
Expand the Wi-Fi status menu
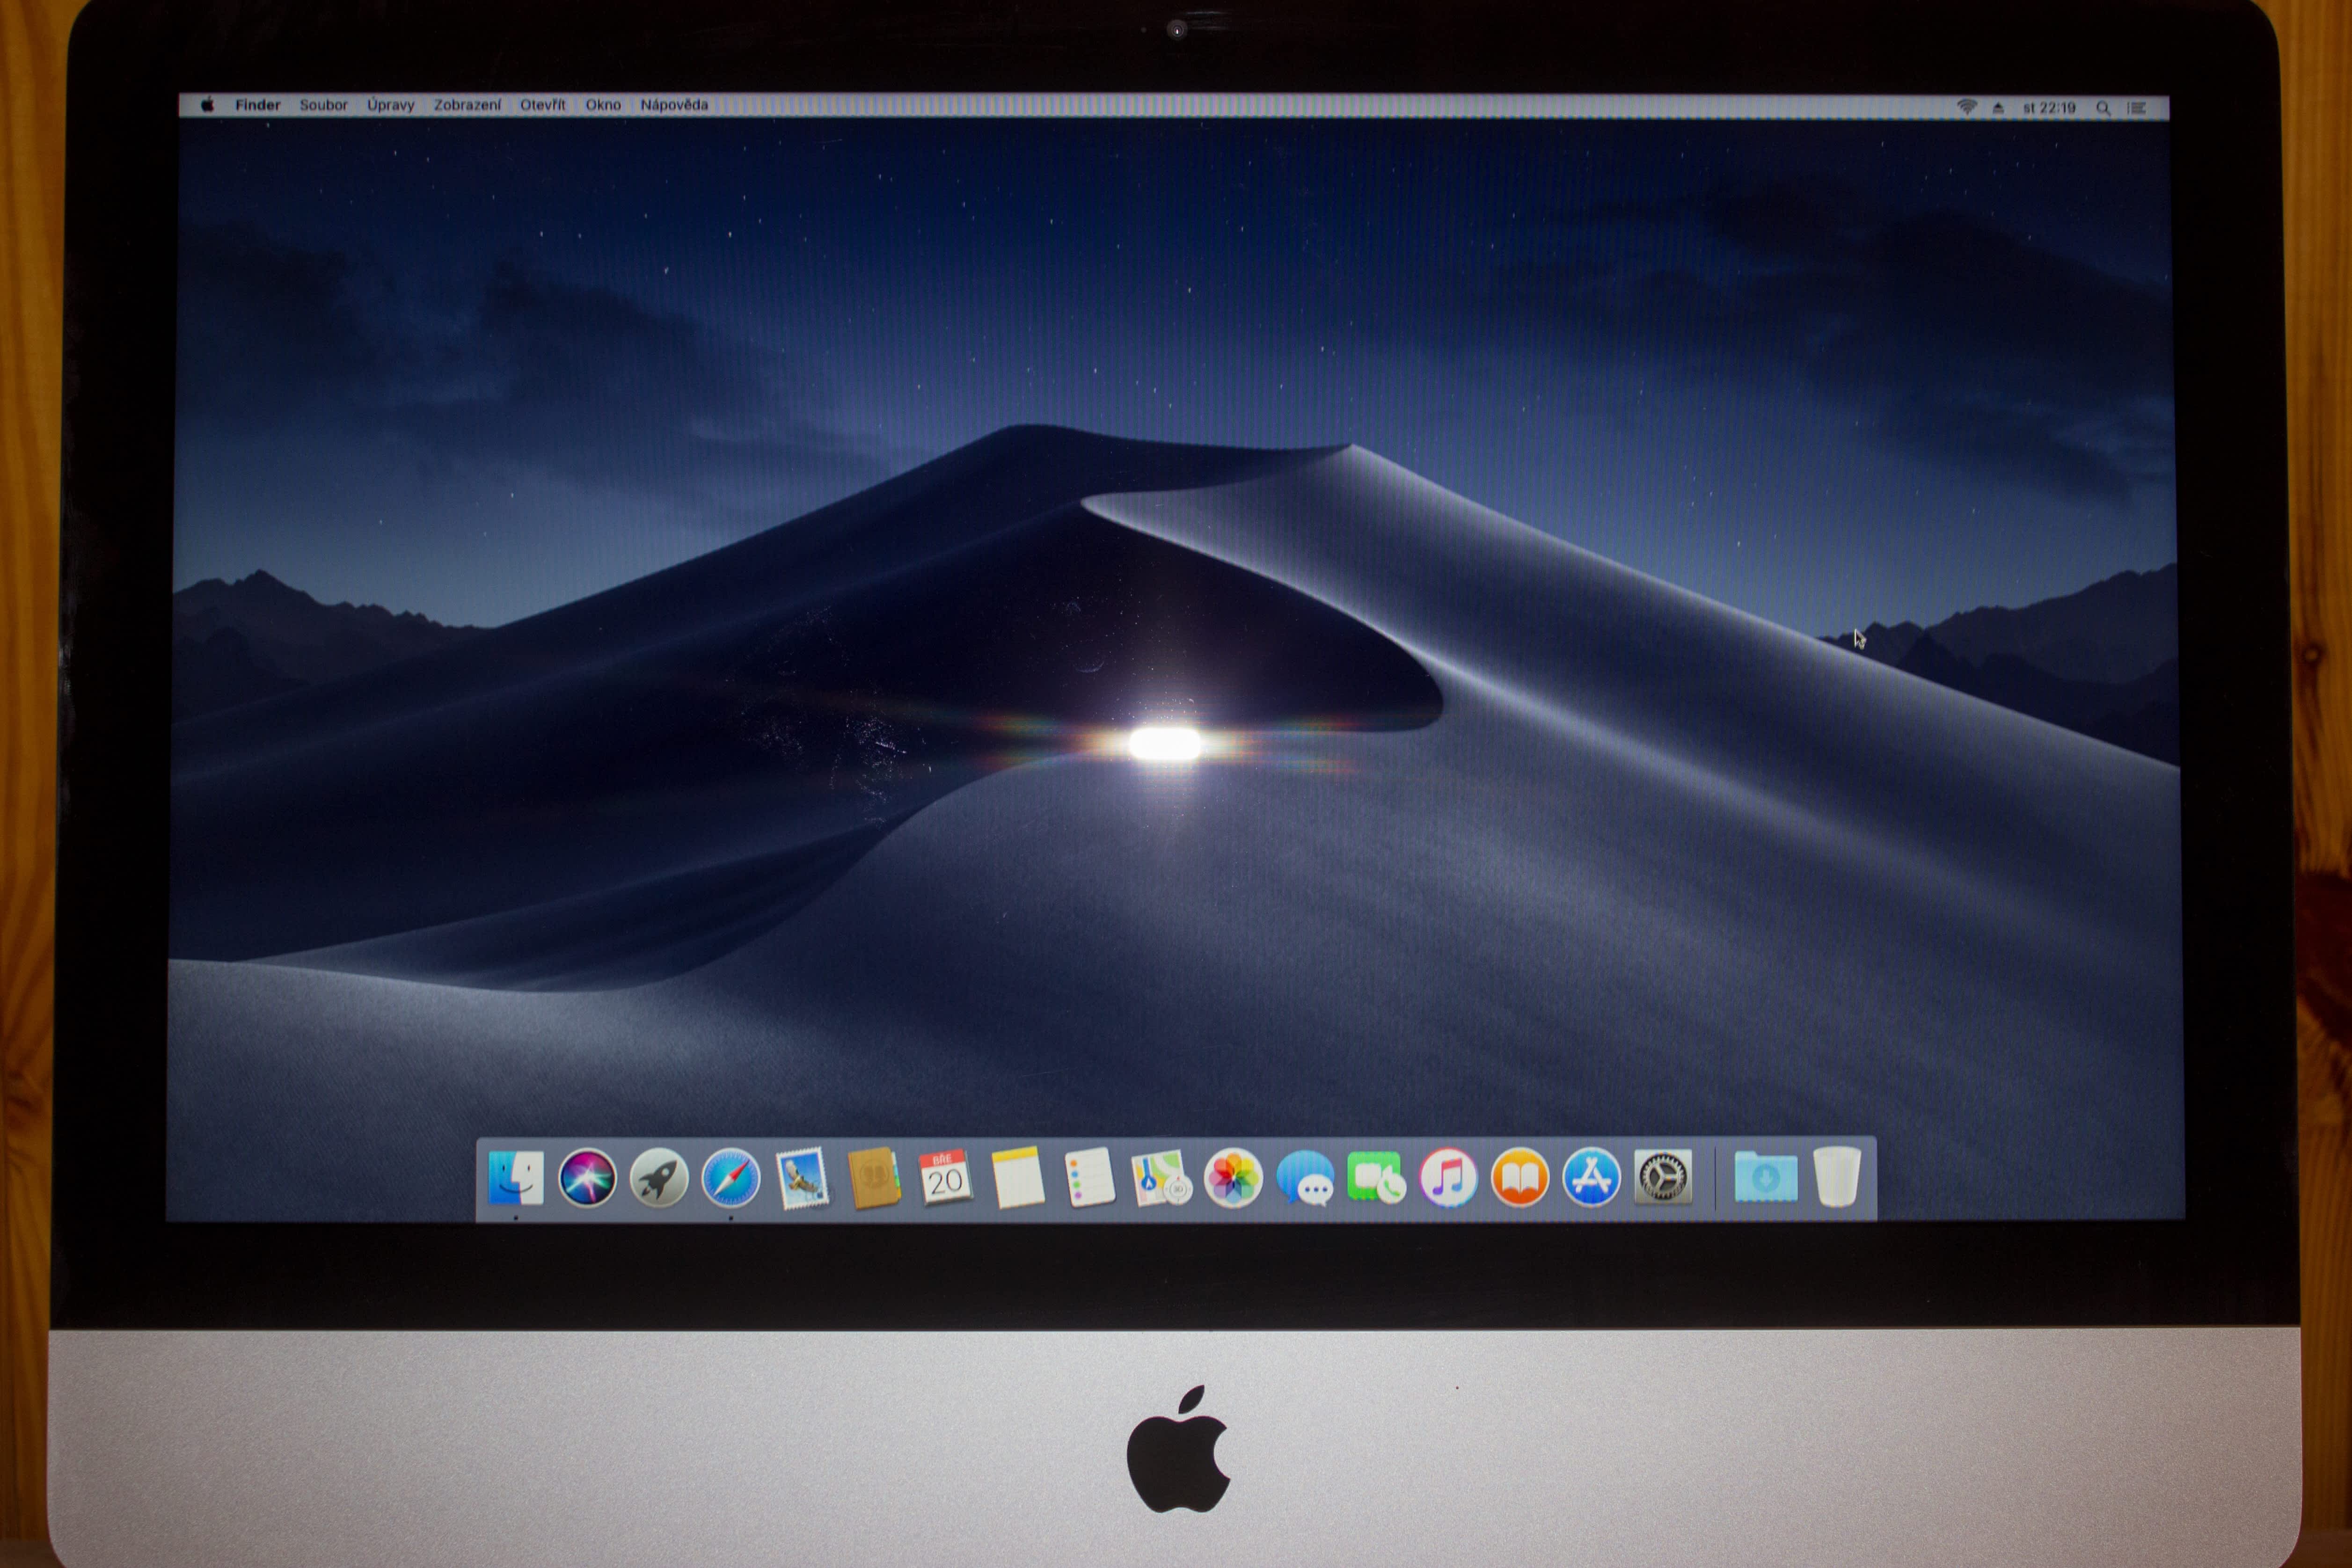click(1966, 107)
